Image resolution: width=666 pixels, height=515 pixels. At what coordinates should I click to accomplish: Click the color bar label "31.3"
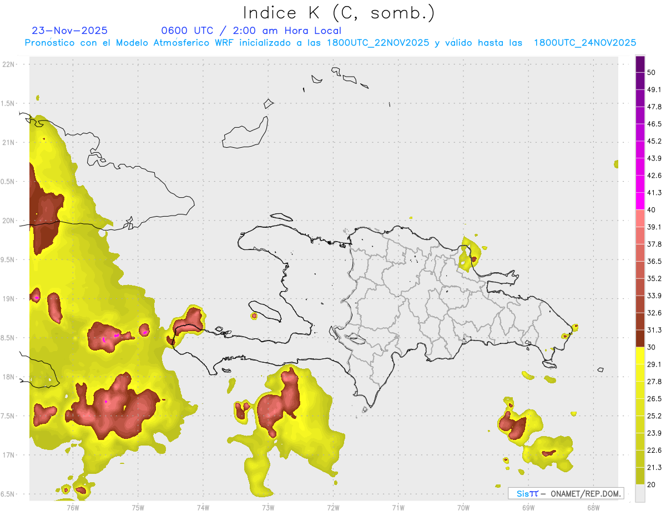click(x=655, y=330)
